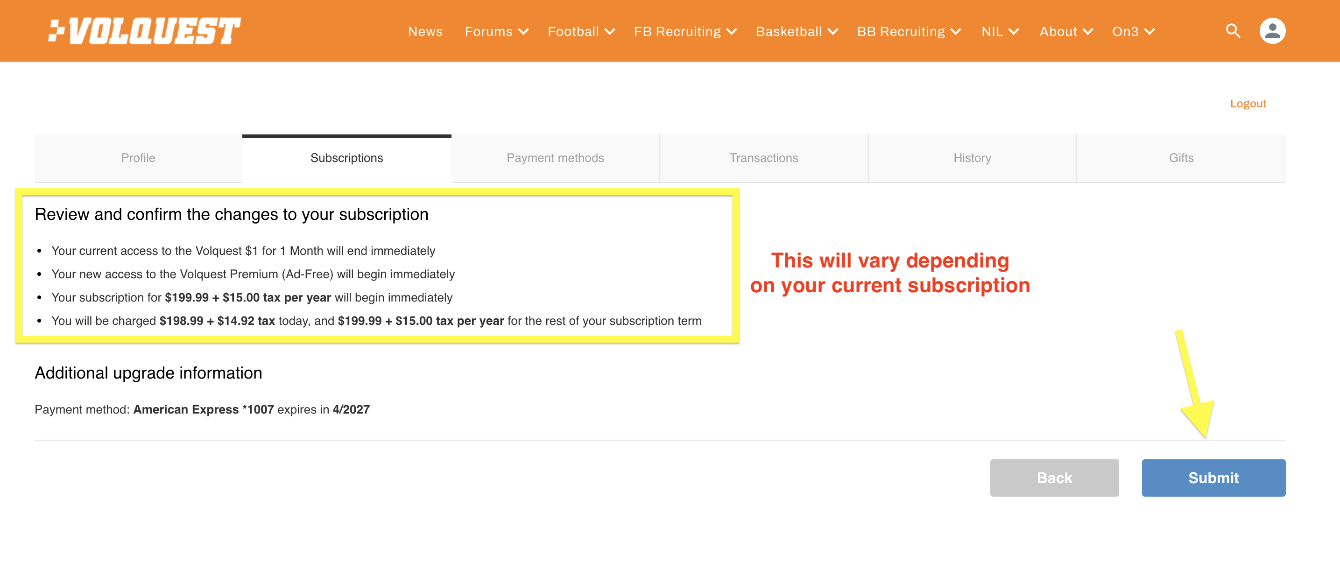Expand the Forums dropdown menu
The width and height of the screenshot is (1340, 576).
(x=496, y=32)
